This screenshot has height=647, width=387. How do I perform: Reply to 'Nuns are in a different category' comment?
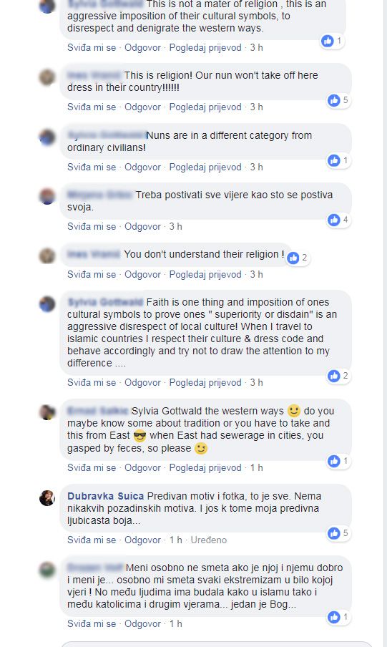coord(143,167)
